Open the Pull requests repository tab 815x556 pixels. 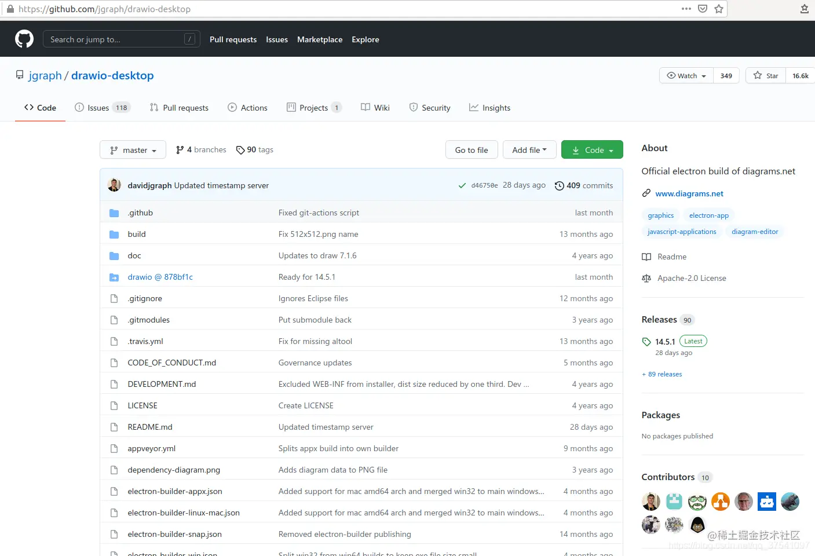pos(179,108)
